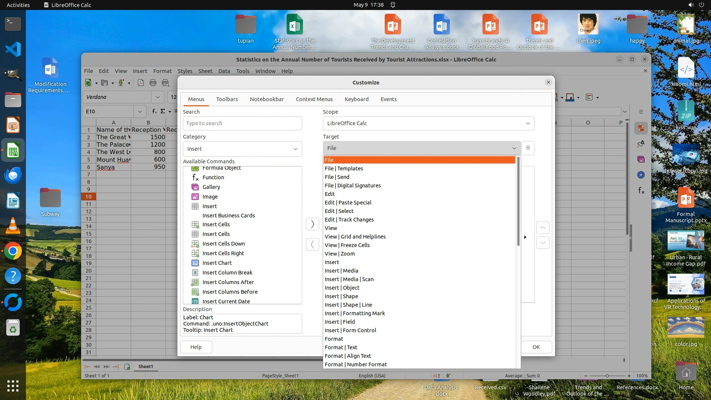Screen dimensions: 711x400
Task: Switch to the Keyboard tab
Action: tap(356, 99)
